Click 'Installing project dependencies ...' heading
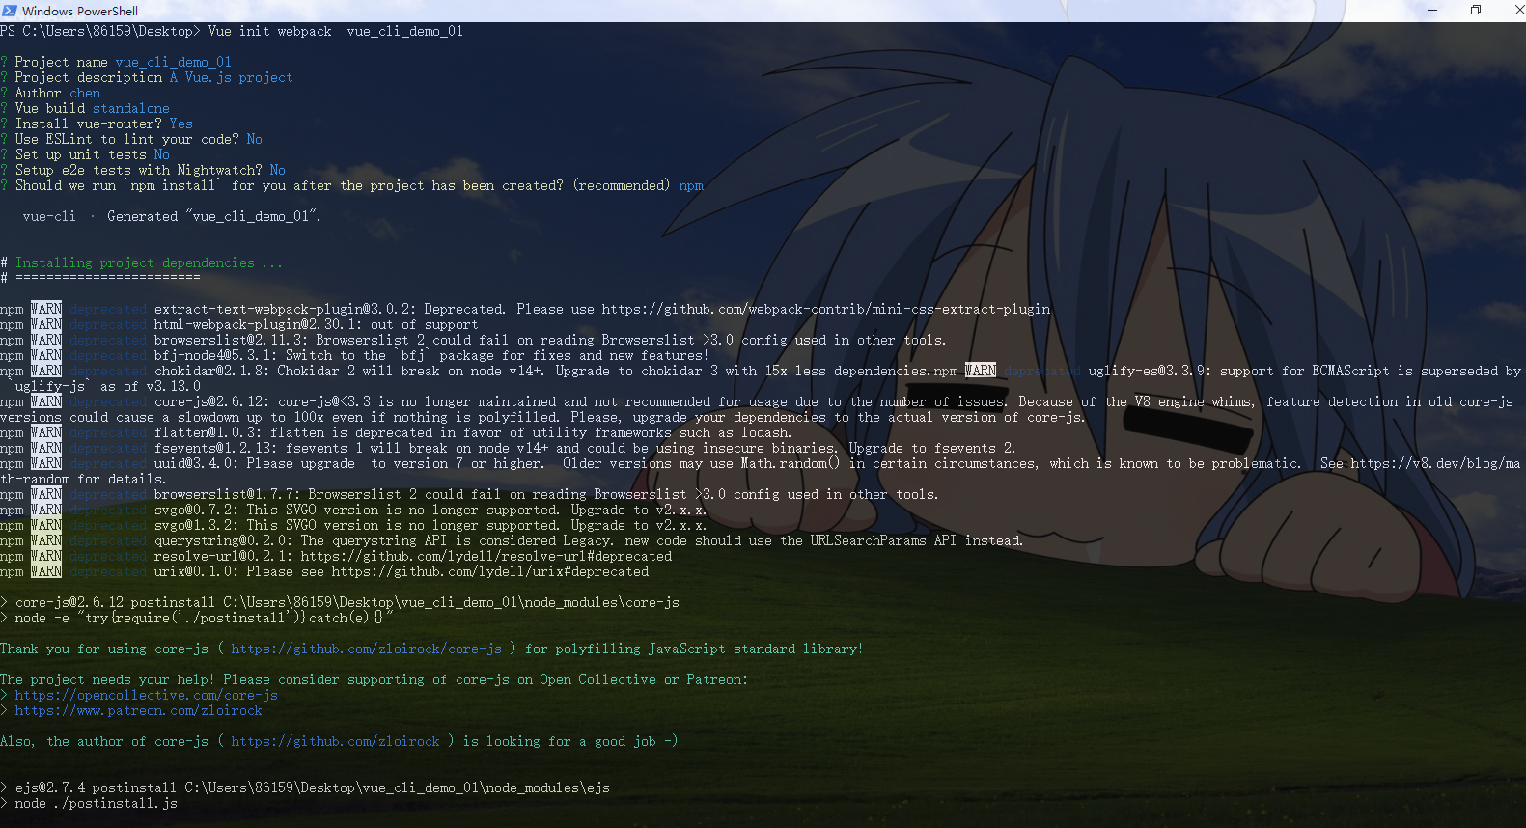This screenshot has height=828, width=1526. point(149,262)
